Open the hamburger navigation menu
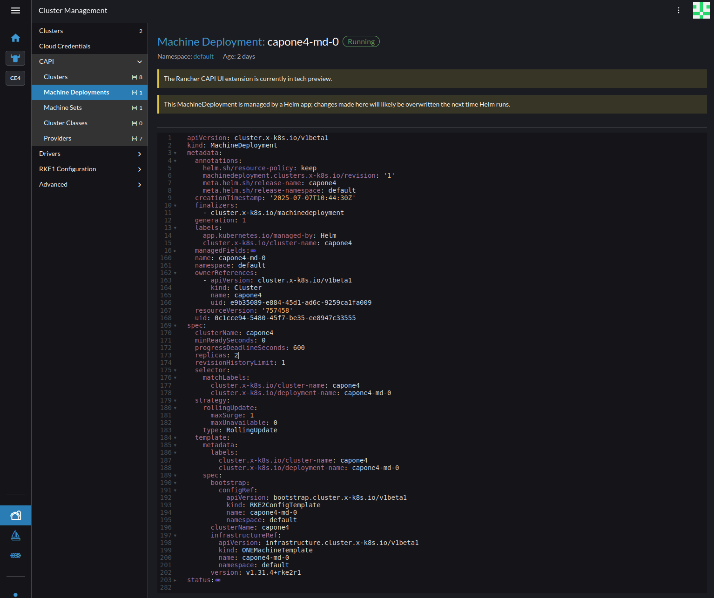This screenshot has height=598, width=714. [15, 10]
